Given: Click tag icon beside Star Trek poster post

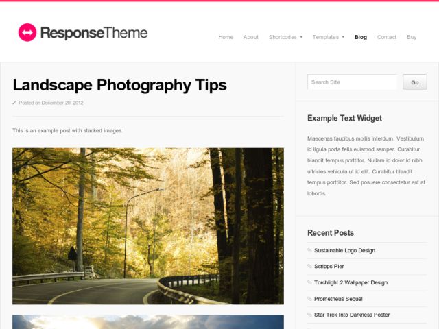Looking at the screenshot, I should point(309,315).
